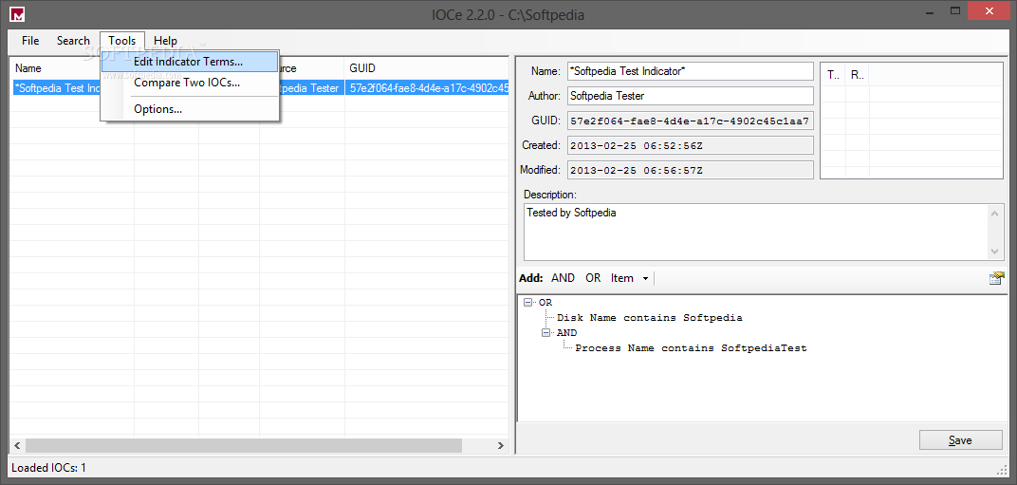This screenshot has width=1017, height=485.
Task: Click into the Author input field
Action: pyautogui.click(x=690, y=96)
